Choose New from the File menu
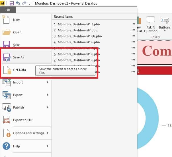 [26, 20]
